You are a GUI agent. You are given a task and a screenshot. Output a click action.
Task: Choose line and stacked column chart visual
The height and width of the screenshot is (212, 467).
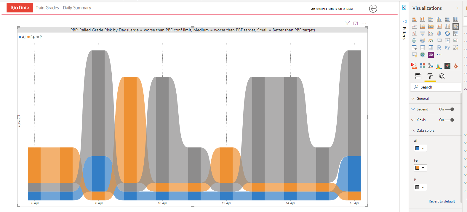point(439,26)
